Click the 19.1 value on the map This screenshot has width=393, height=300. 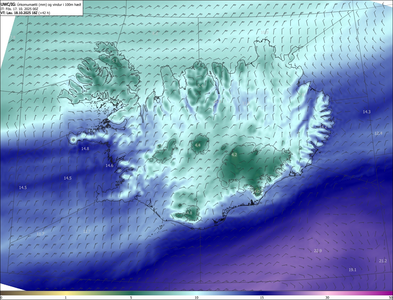click(x=352, y=270)
